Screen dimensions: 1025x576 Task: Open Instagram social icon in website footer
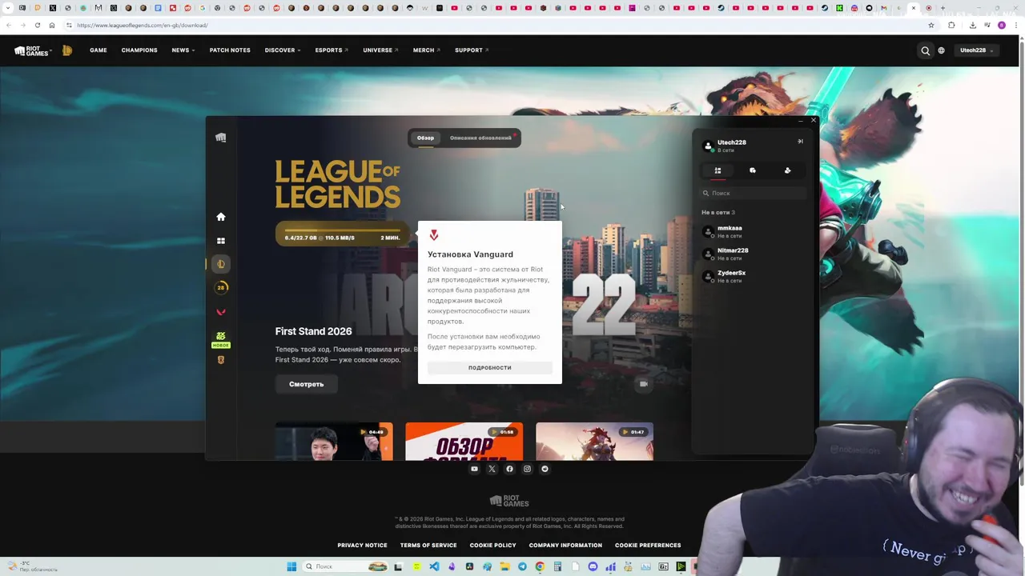coord(527,469)
